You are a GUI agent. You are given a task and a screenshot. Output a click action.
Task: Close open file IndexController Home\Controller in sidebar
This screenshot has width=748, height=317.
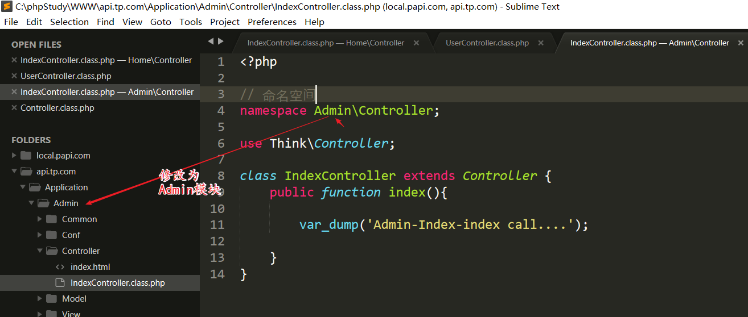[14, 60]
